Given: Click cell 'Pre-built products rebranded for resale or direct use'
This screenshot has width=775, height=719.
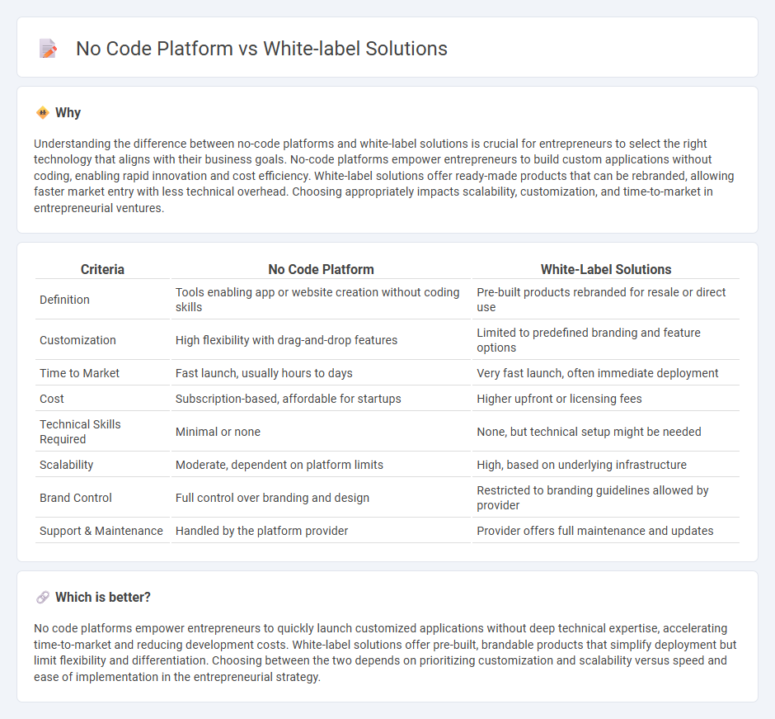Looking at the screenshot, I should coord(605,300).
